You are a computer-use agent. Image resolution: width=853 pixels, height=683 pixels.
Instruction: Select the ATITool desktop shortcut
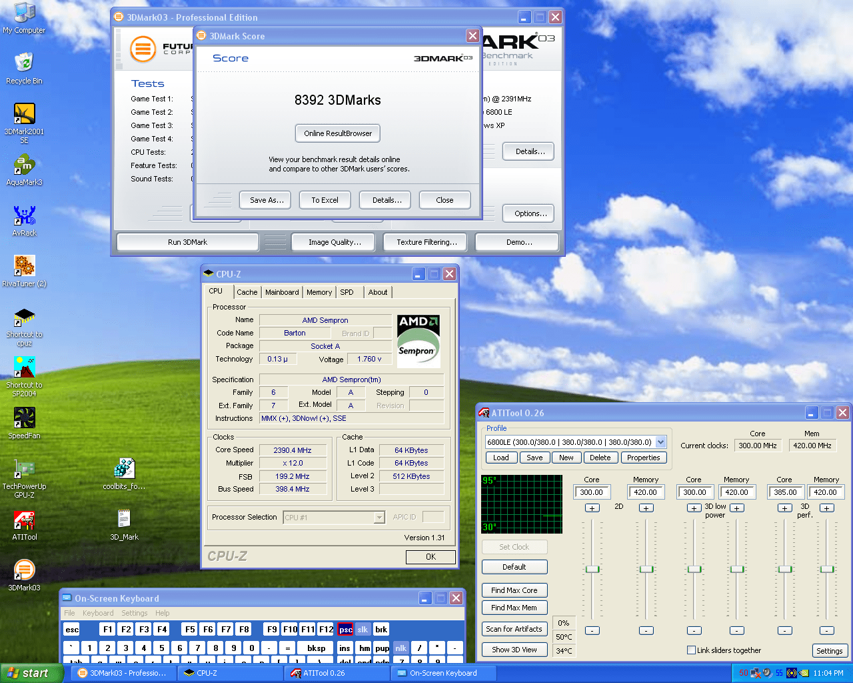(24, 525)
